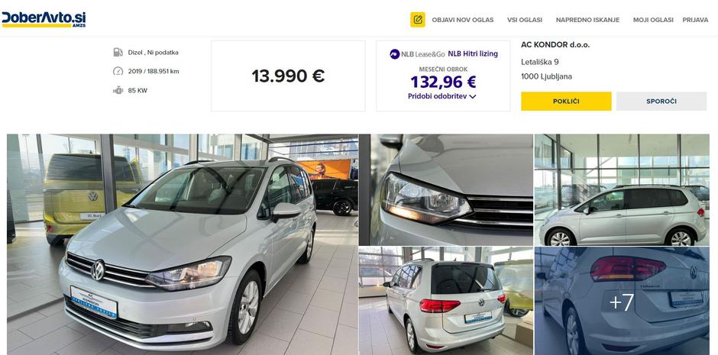Click the NLB Lease&Go logo

click(417, 54)
